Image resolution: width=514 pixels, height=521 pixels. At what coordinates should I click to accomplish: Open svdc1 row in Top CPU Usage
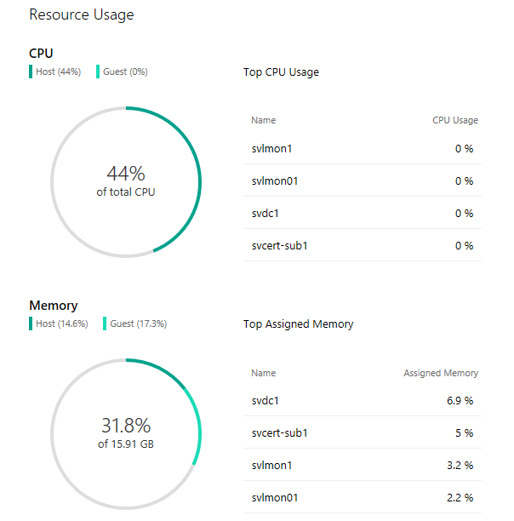tap(363, 213)
